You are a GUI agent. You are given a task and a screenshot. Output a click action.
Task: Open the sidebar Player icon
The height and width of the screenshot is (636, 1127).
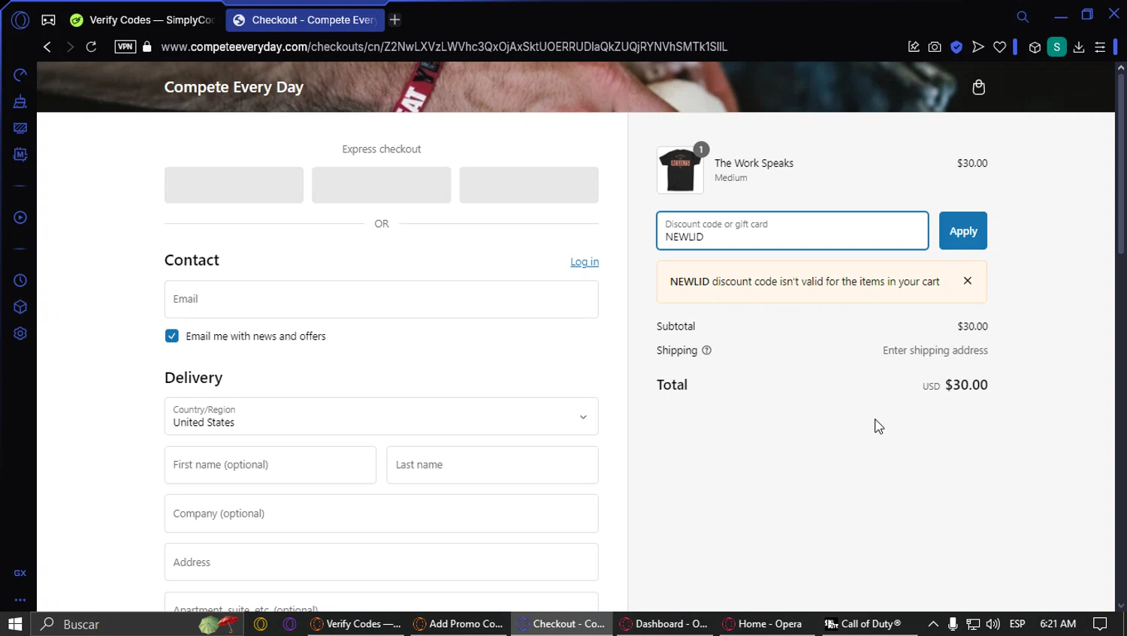20,218
